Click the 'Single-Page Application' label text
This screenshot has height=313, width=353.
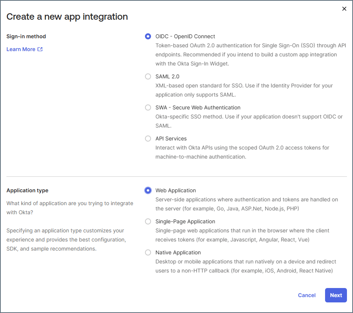185,221
